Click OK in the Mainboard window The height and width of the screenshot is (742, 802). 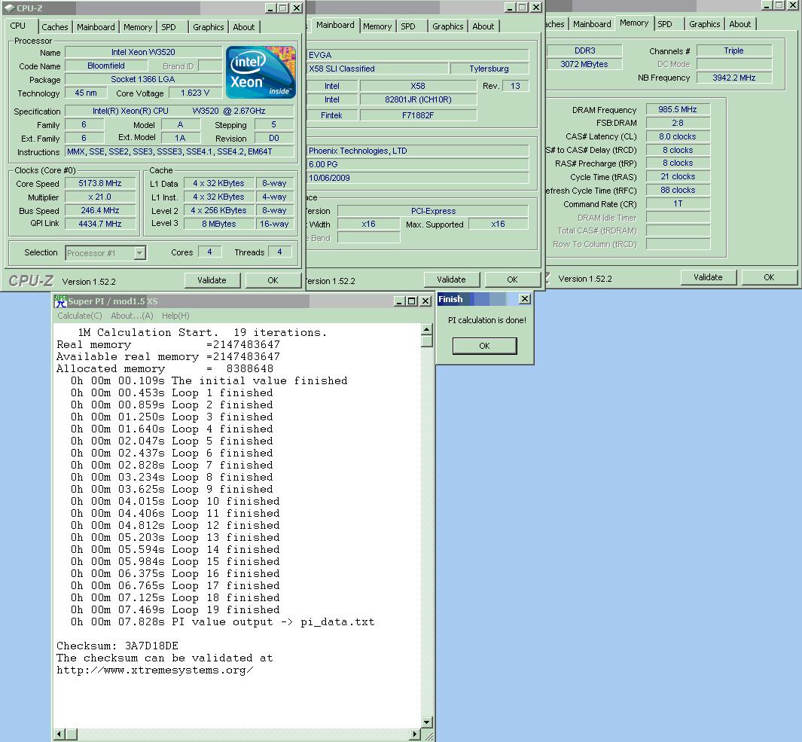(512, 279)
